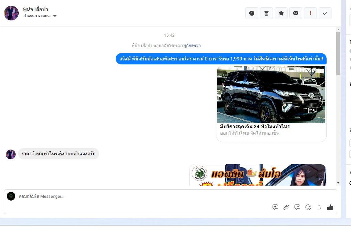Click scrollbar up arrow in chat
Screen dimensions: 351x239
tap(338, 30)
